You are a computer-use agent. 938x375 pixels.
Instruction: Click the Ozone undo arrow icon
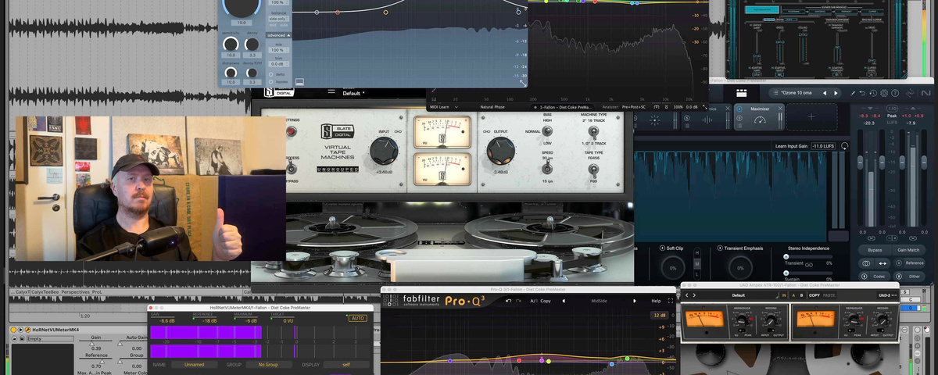861,93
